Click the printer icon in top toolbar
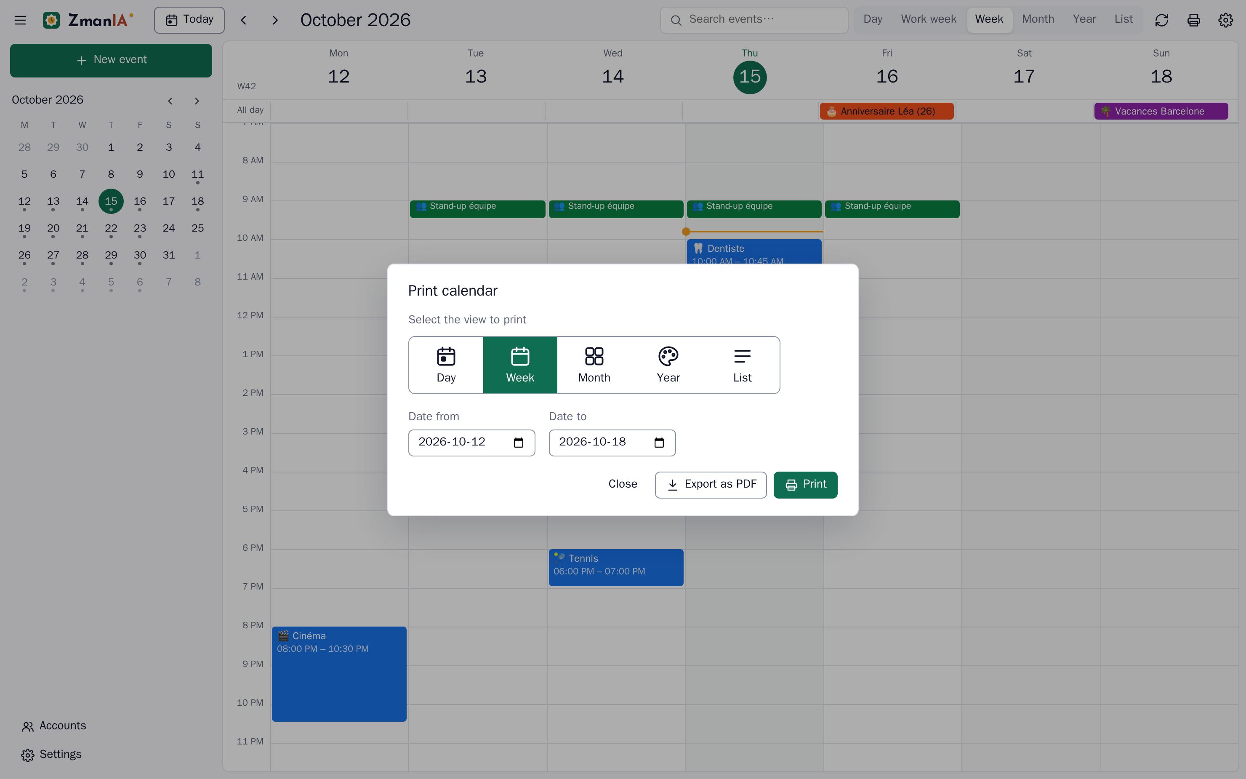The width and height of the screenshot is (1246, 779). point(1193,20)
